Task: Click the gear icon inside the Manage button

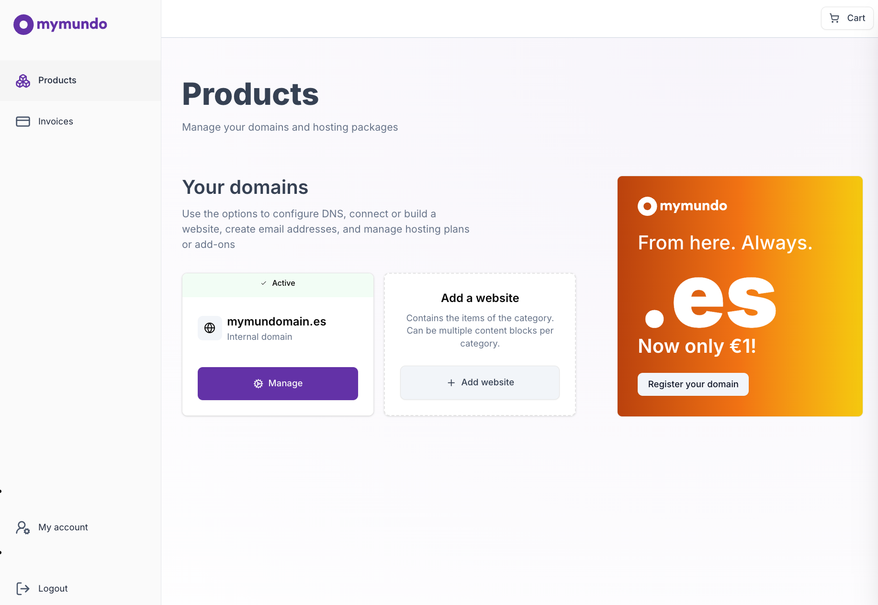Action: (x=258, y=383)
